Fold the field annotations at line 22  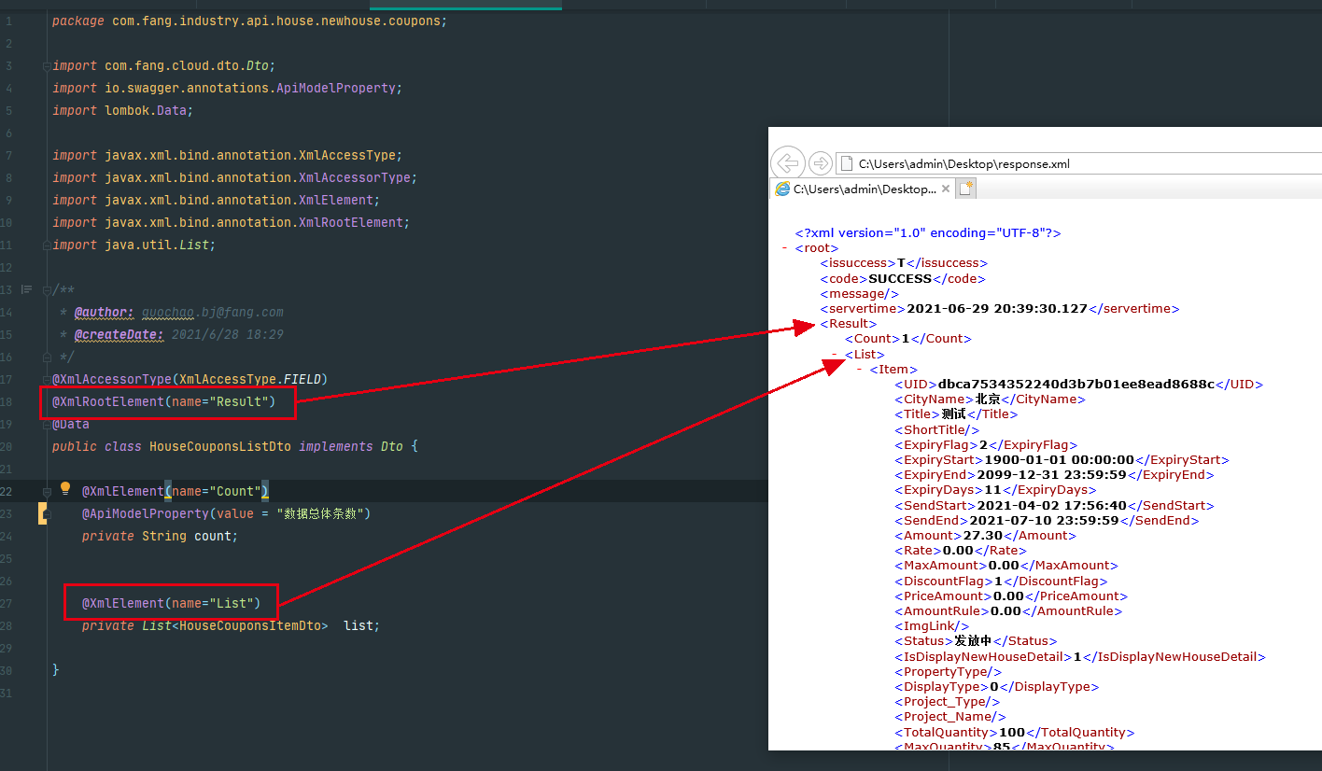tap(47, 492)
